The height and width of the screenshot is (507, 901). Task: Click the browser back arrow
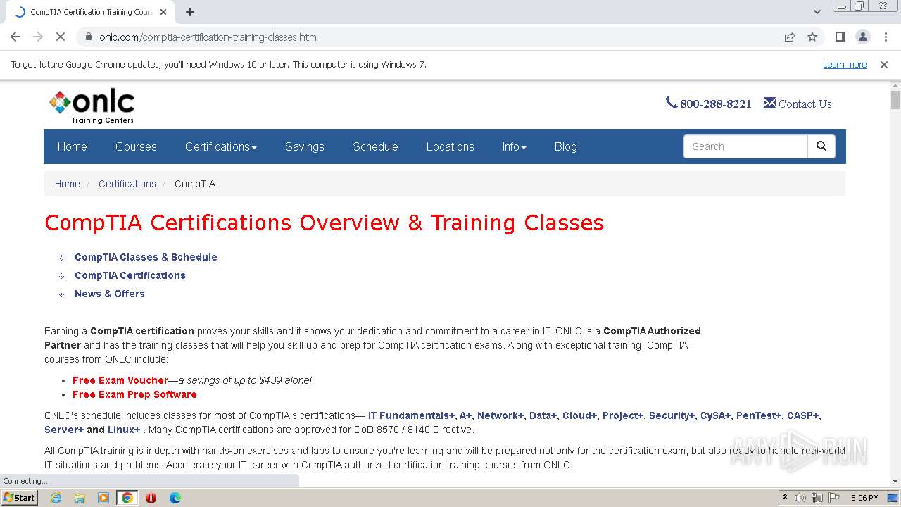point(15,37)
